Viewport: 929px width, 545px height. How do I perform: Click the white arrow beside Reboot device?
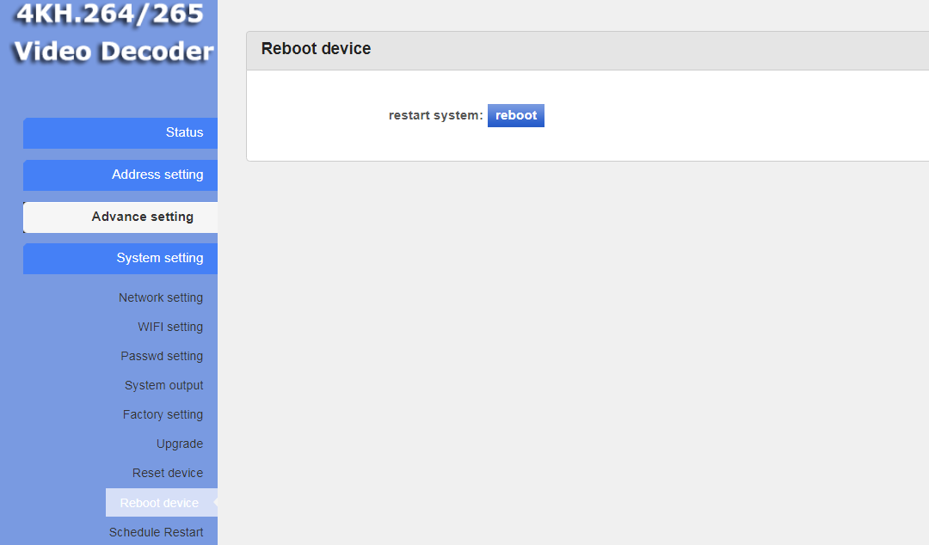214,502
